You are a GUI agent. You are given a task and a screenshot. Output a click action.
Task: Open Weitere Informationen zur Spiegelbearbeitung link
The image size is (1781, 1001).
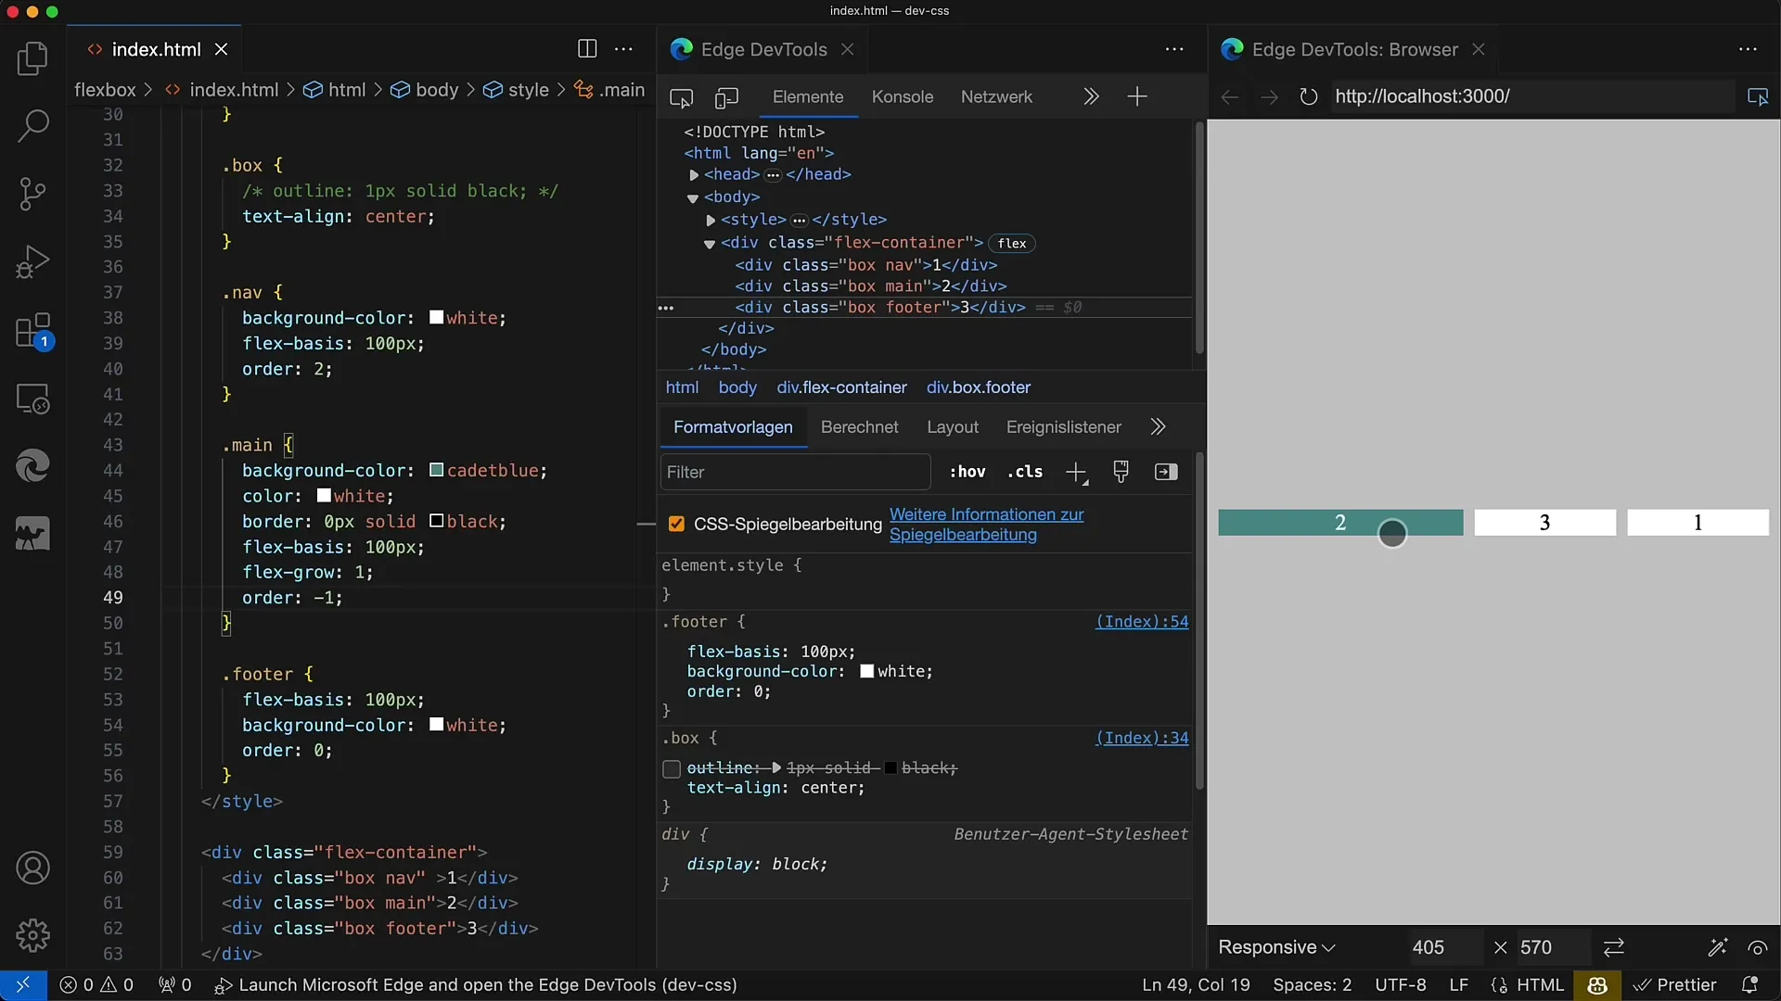(987, 525)
